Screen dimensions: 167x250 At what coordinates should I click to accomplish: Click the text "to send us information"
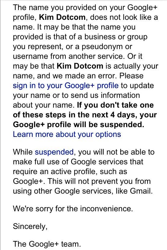(x=101, y=95)
